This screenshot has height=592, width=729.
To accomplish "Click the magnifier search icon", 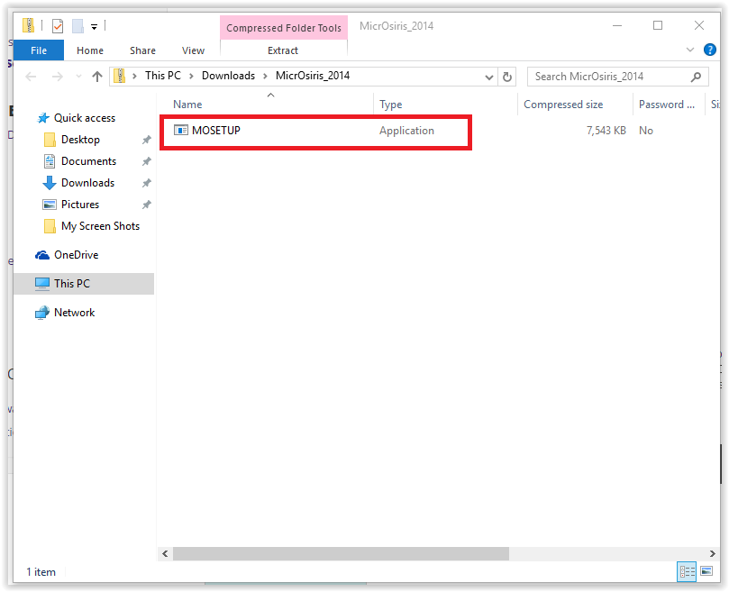I will coord(696,77).
